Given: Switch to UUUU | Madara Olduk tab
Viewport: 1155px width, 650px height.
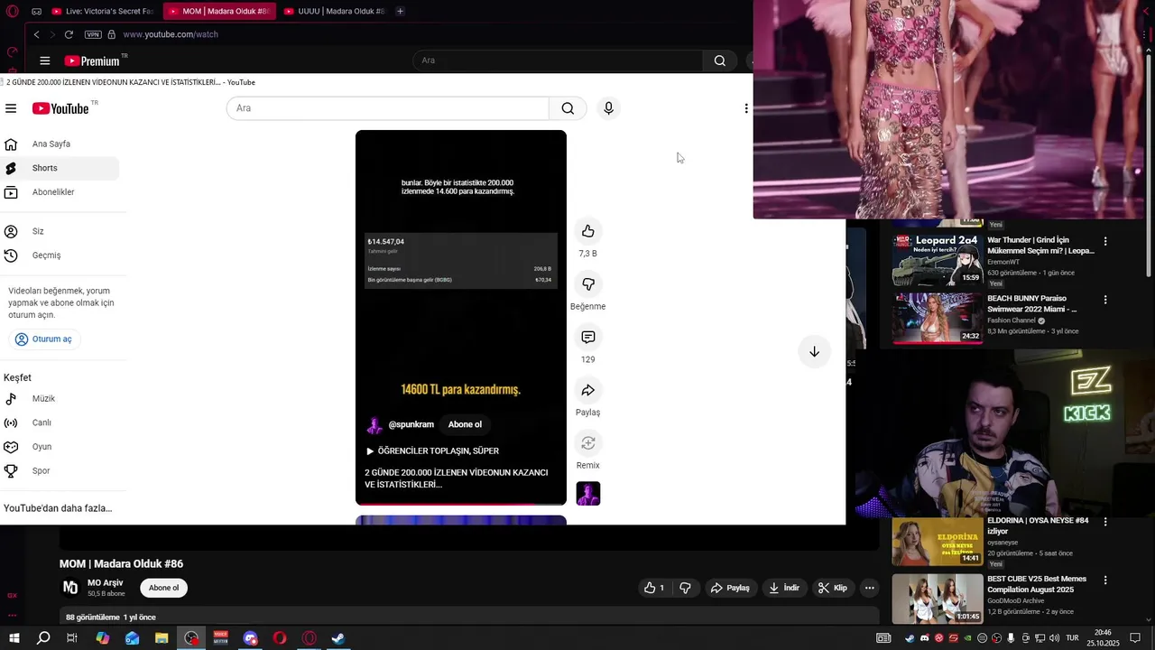Looking at the screenshot, I should (334, 11).
